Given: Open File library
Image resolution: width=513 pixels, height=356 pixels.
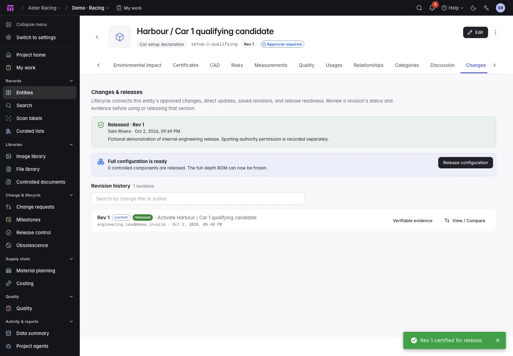Looking at the screenshot, I should [40, 169].
